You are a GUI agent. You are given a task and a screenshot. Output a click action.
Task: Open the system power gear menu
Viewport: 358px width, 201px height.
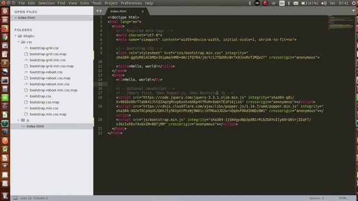pyautogui.click(x=354, y=3)
